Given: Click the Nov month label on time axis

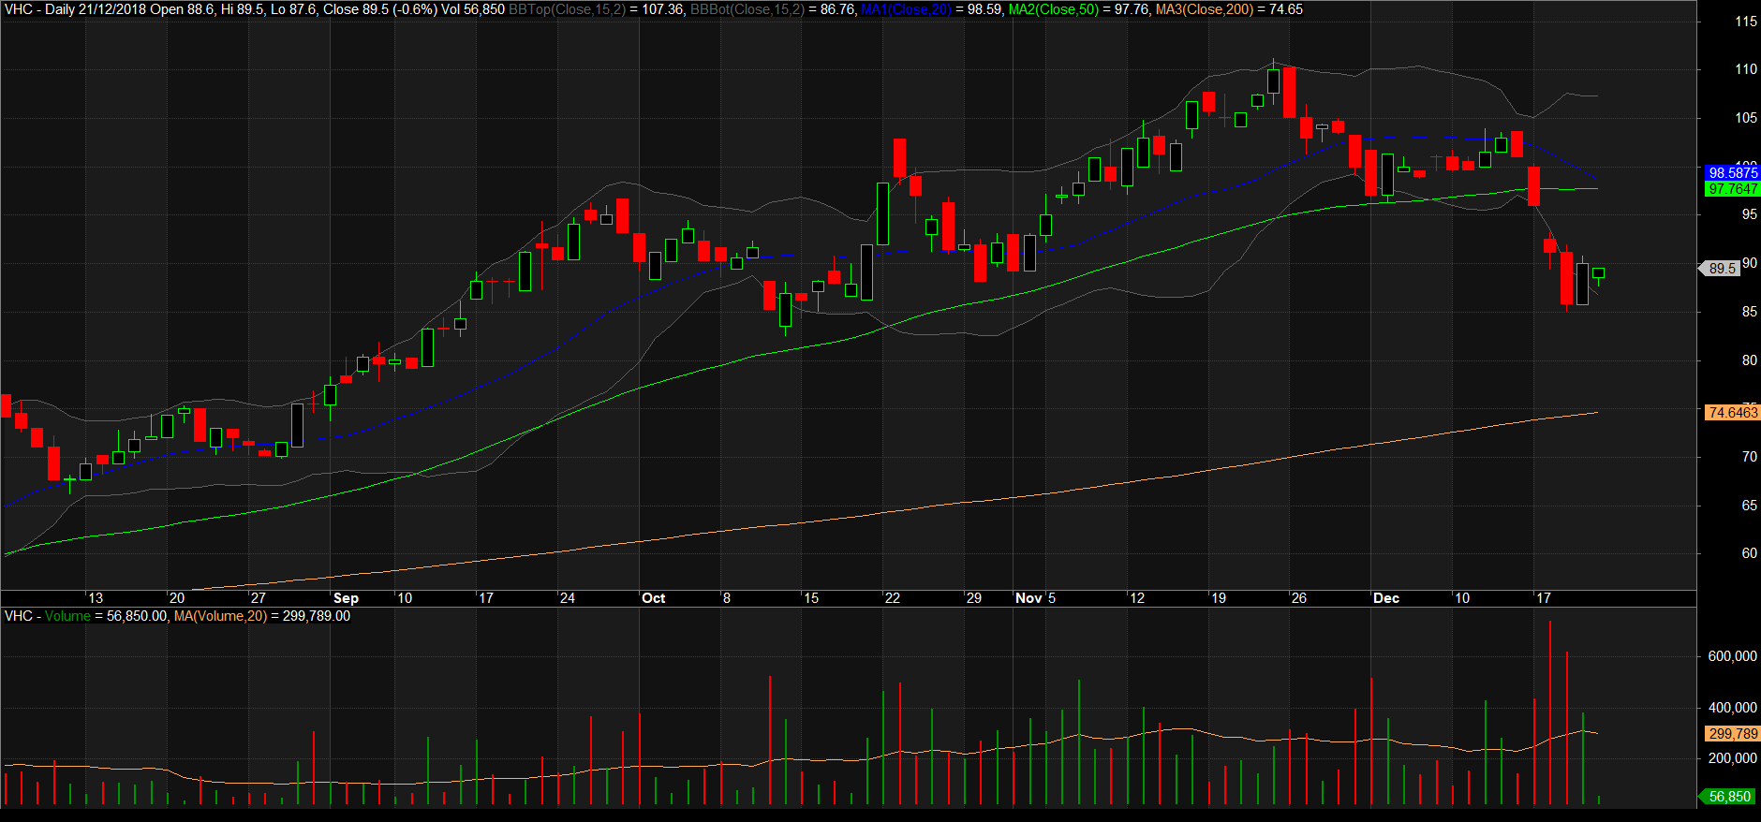Looking at the screenshot, I should click(x=1028, y=598).
